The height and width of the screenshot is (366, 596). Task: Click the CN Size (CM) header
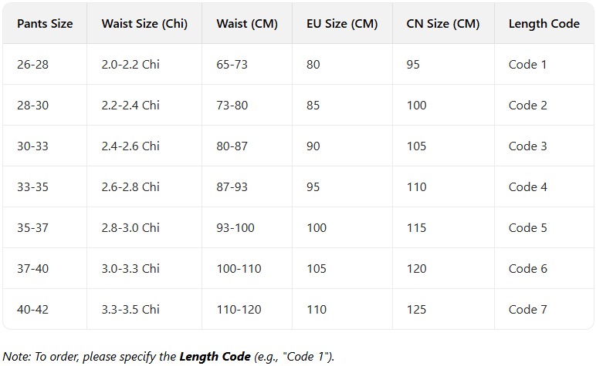[442, 24]
